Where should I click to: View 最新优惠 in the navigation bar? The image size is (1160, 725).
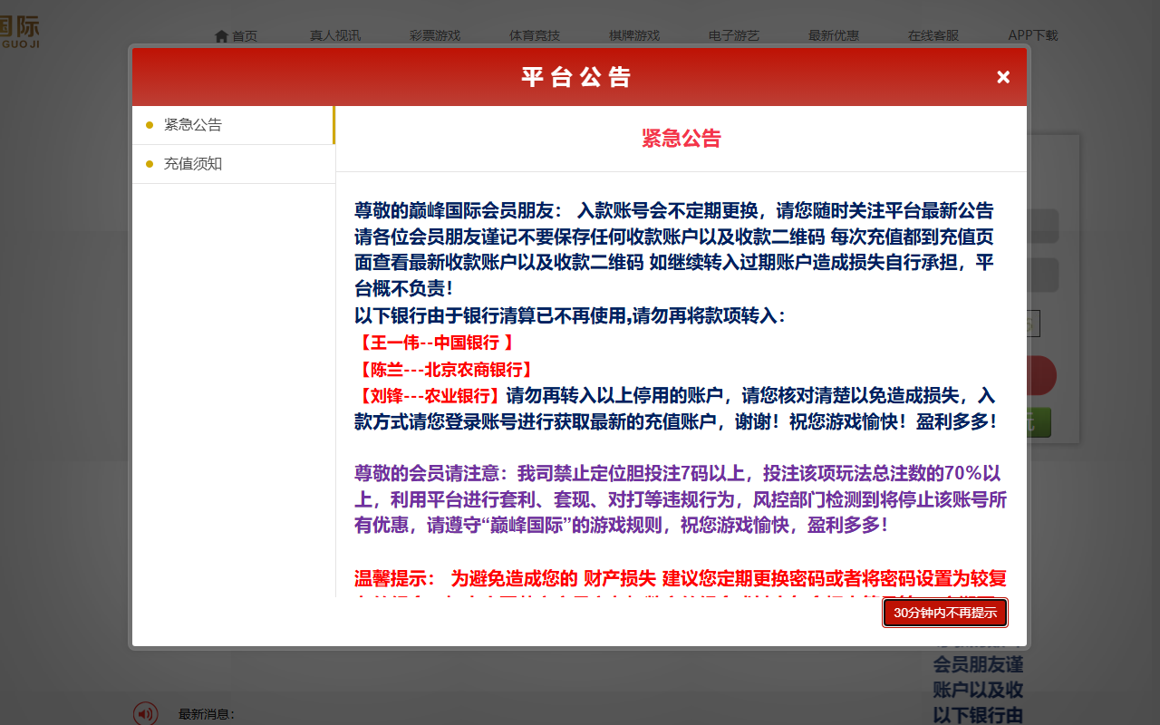click(834, 36)
